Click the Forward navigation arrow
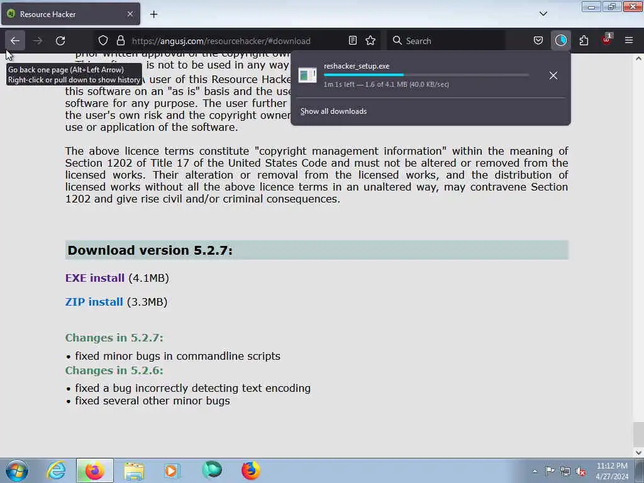Viewport: 644px width, 483px height. point(38,41)
